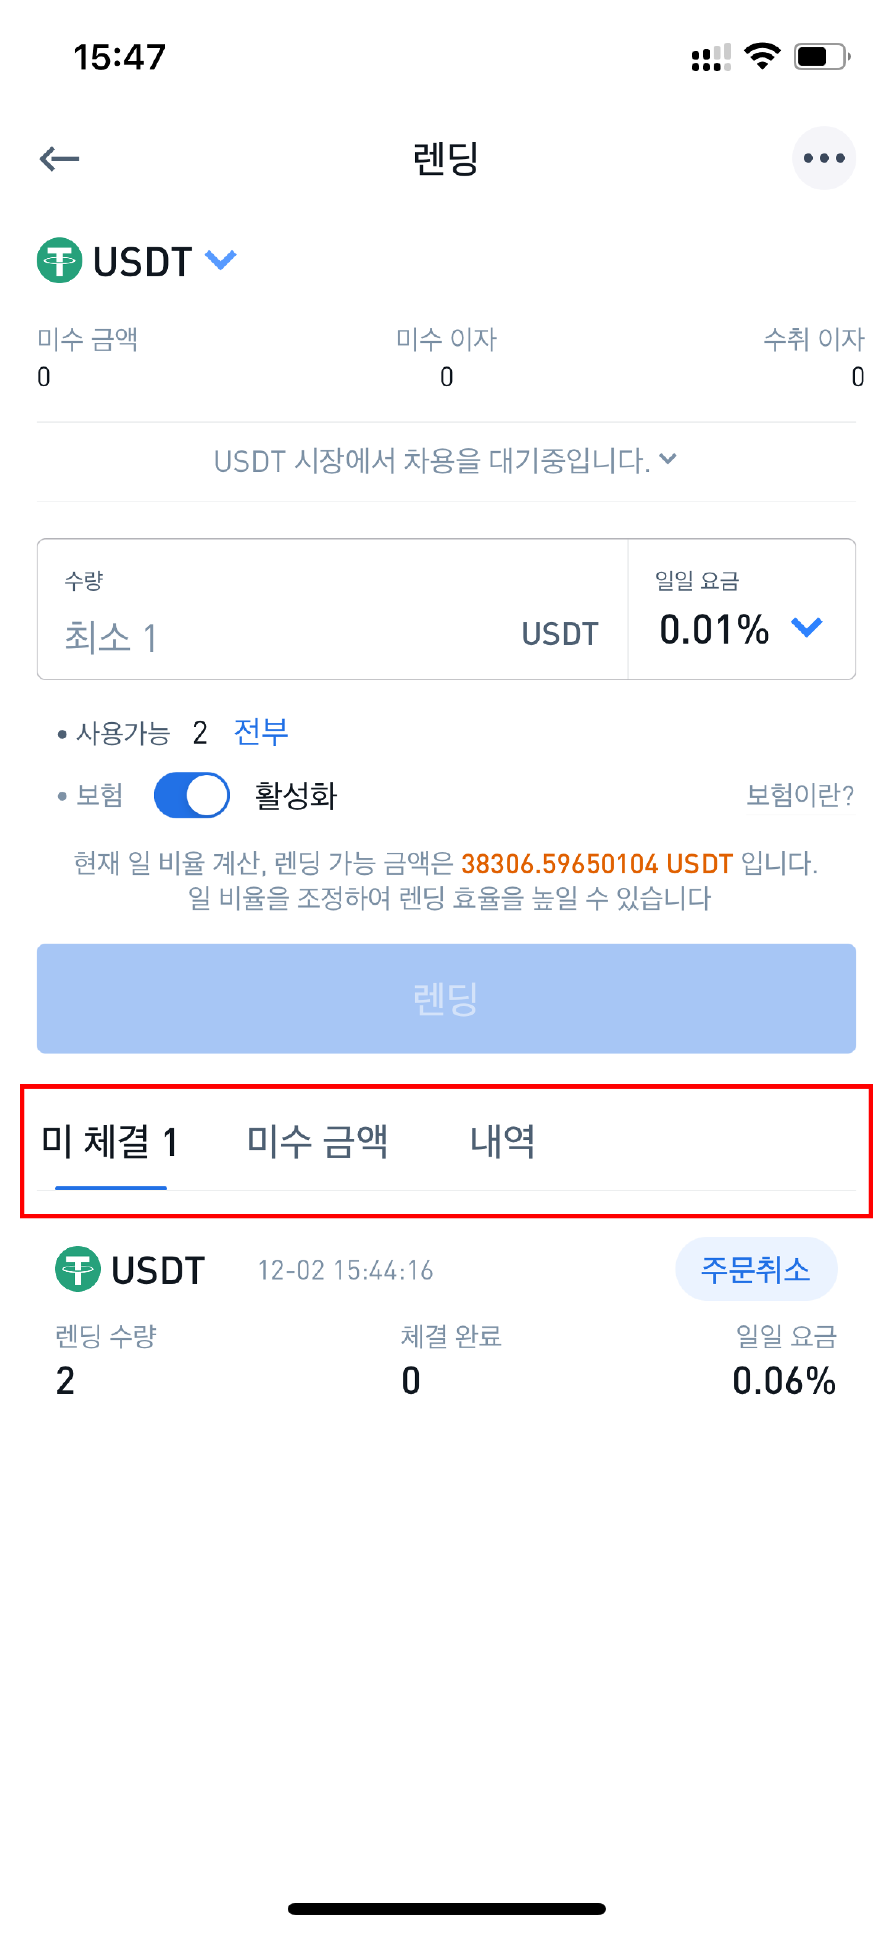Tap the Wi-Fi status icon
The width and height of the screenshot is (893, 1933).
(762, 56)
